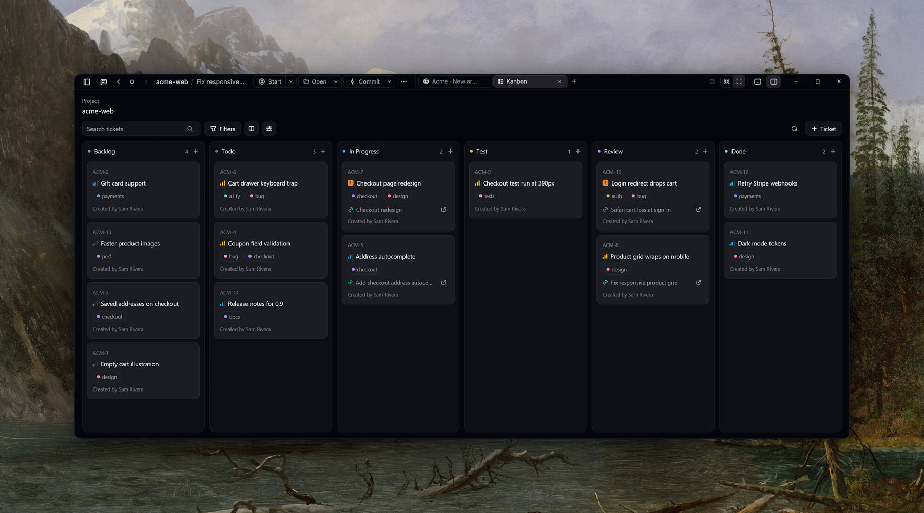Open the Cart drawer keyboard trap ticket
Image resolution: width=924 pixels, height=513 pixels.
pos(271,190)
